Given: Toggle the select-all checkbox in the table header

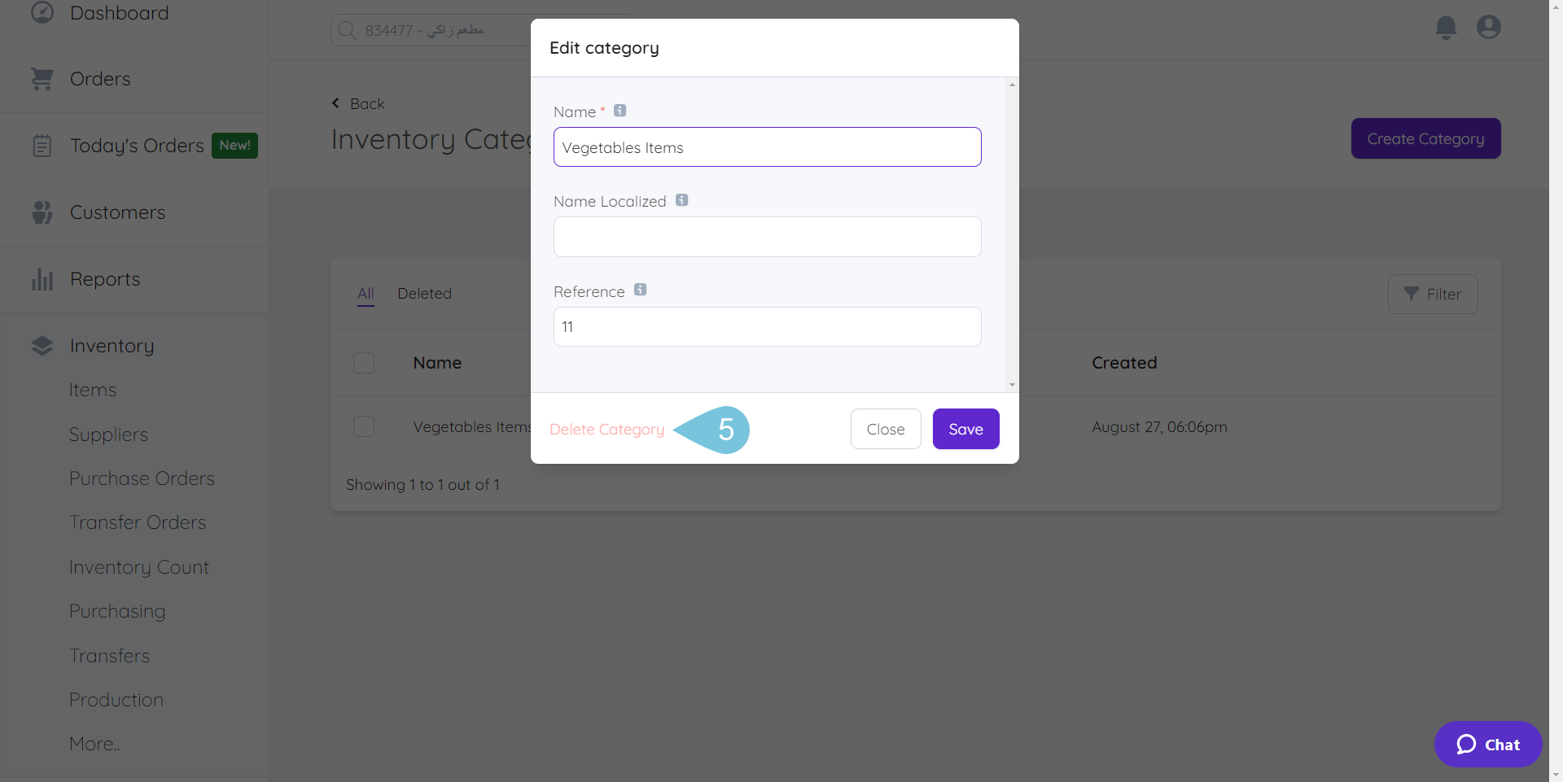Looking at the screenshot, I should pos(364,362).
